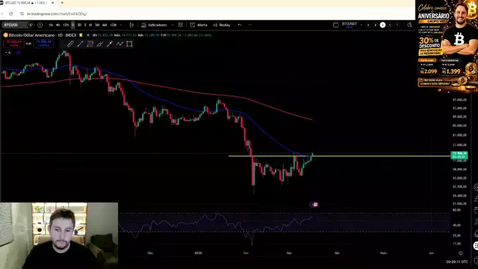Screen dimensions: 478x269
Task: Open the Indicadores menu
Action: point(155,25)
